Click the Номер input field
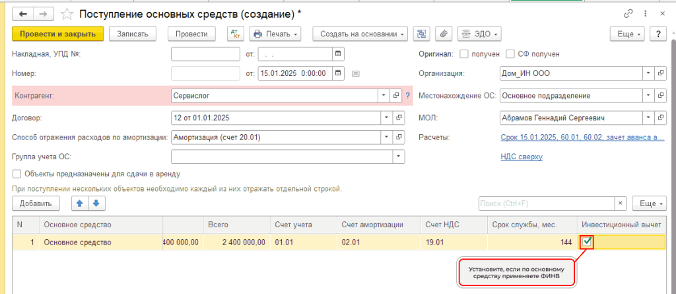 pos(206,73)
